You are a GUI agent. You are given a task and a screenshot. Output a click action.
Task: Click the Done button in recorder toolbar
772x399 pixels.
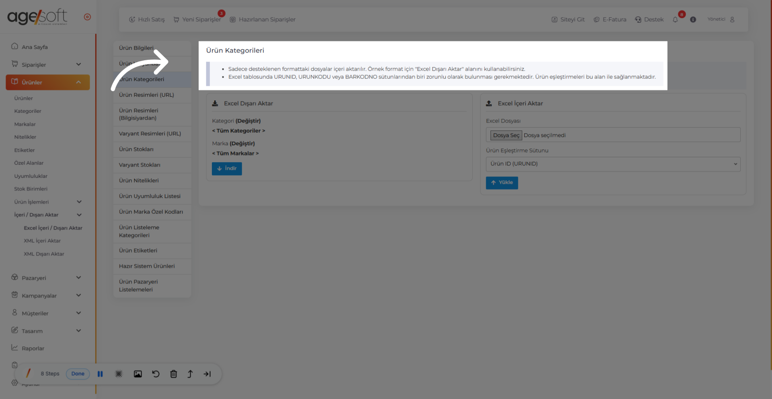tap(78, 374)
